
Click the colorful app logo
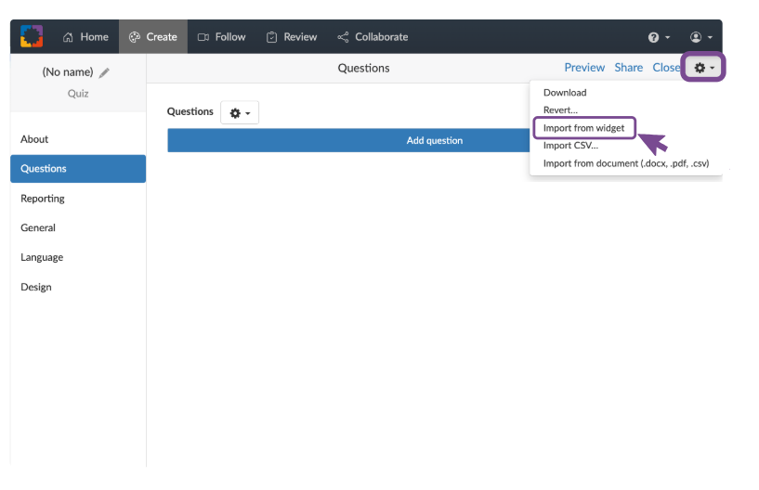coord(32,36)
